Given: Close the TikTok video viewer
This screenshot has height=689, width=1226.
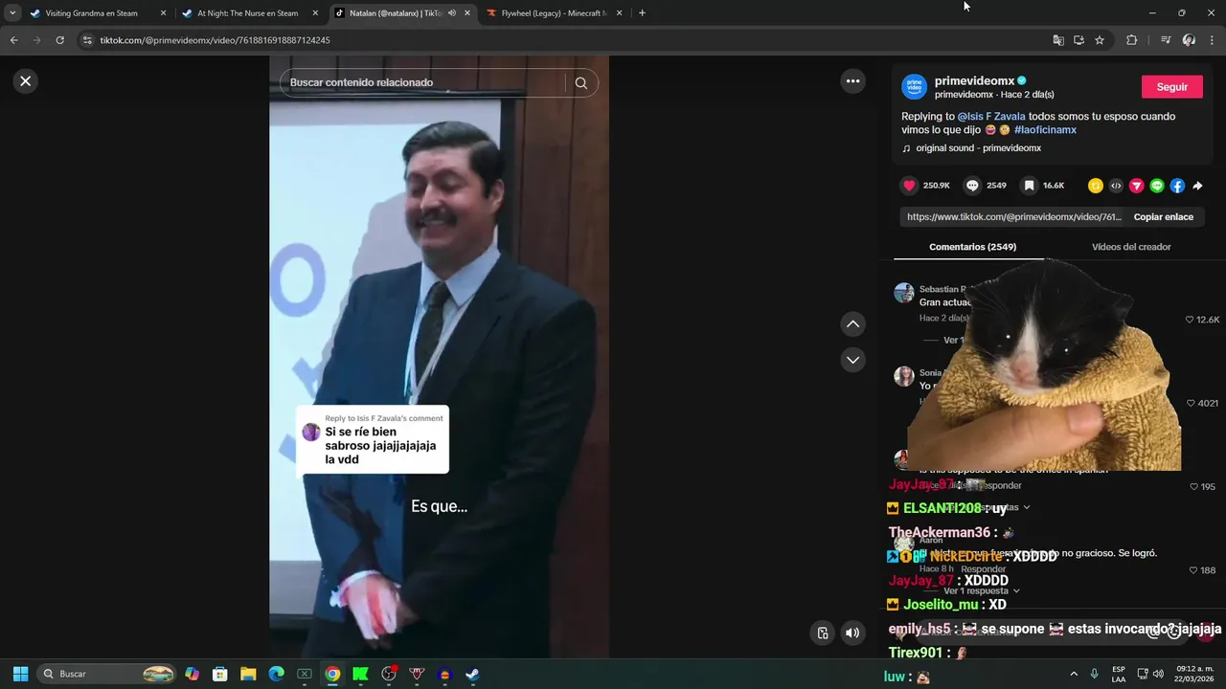Looking at the screenshot, I should [x=26, y=81].
